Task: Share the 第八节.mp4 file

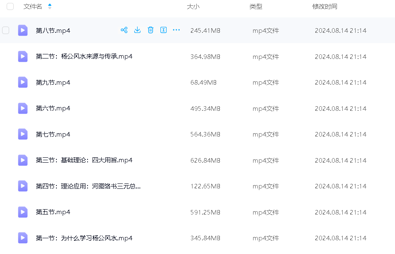Action: point(124,30)
